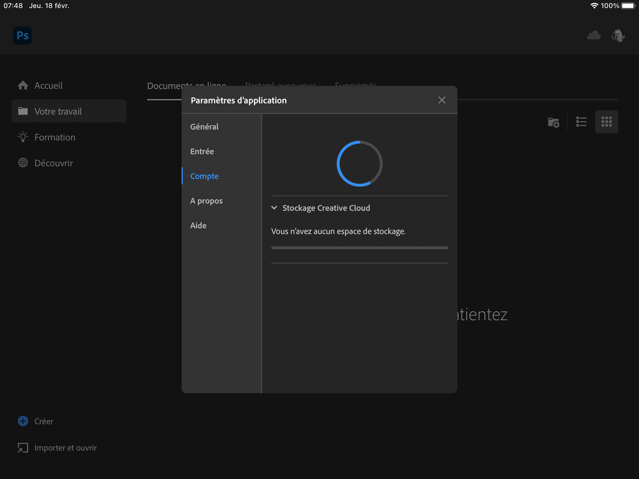Click the Formation lightbulb icon
Viewport: 639px width, 479px height.
(x=23, y=137)
